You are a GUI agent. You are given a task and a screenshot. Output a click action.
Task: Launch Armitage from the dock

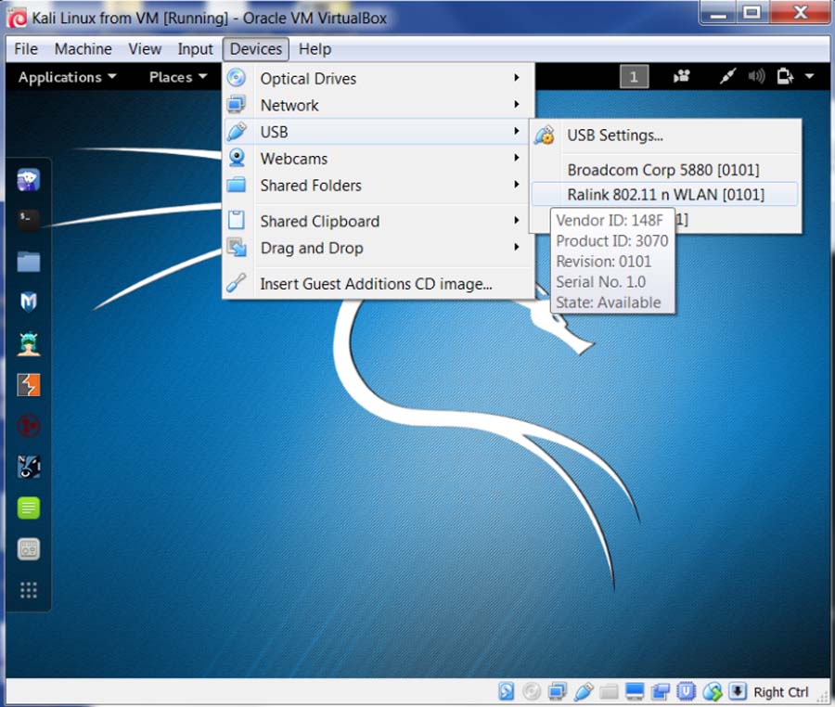pyautogui.click(x=29, y=343)
